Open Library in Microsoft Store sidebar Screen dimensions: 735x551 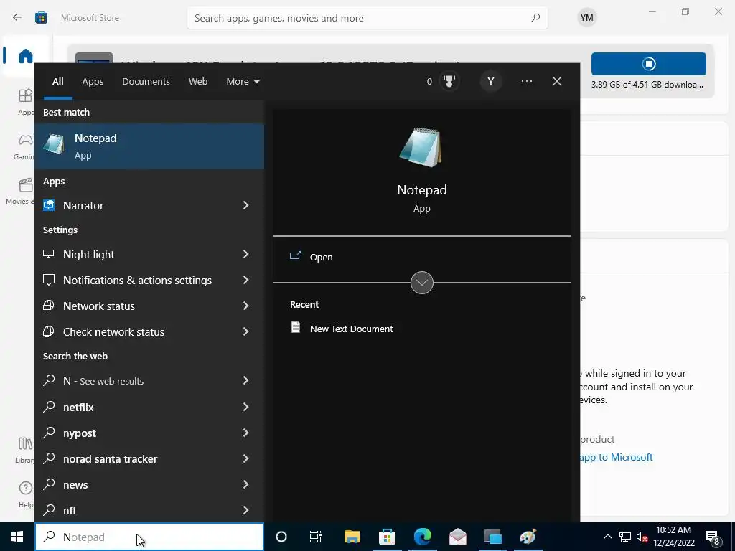[25, 450]
